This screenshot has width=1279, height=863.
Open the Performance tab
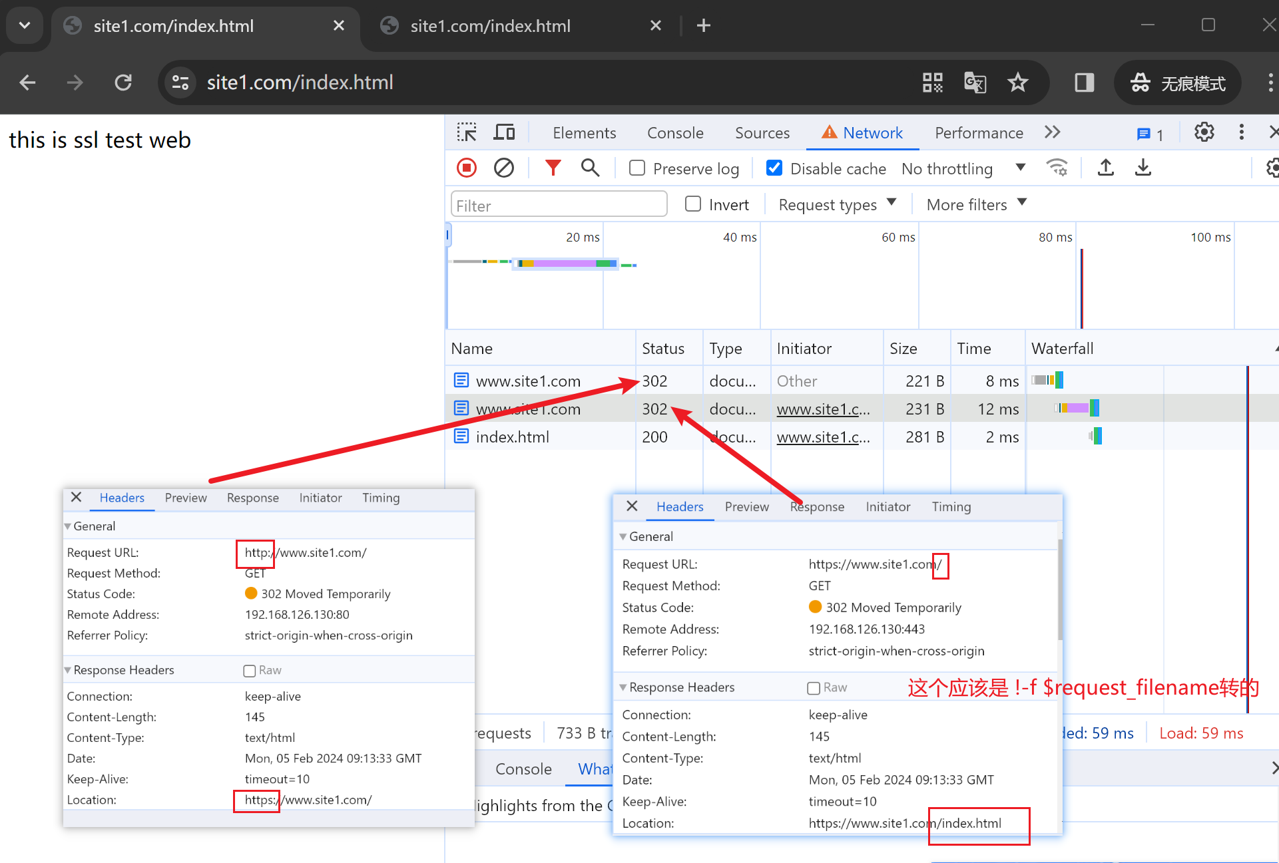pyautogui.click(x=979, y=133)
